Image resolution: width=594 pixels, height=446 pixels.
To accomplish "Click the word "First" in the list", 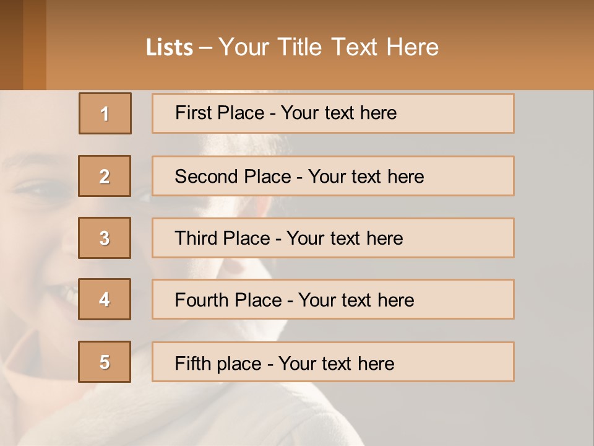I will tap(193, 113).
